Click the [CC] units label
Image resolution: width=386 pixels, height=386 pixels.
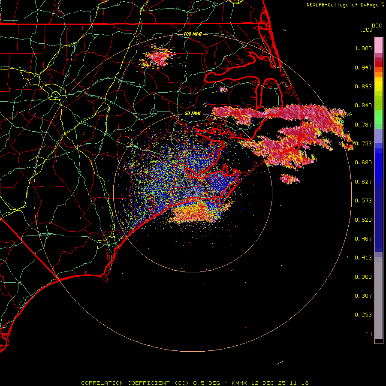[x=366, y=30]
